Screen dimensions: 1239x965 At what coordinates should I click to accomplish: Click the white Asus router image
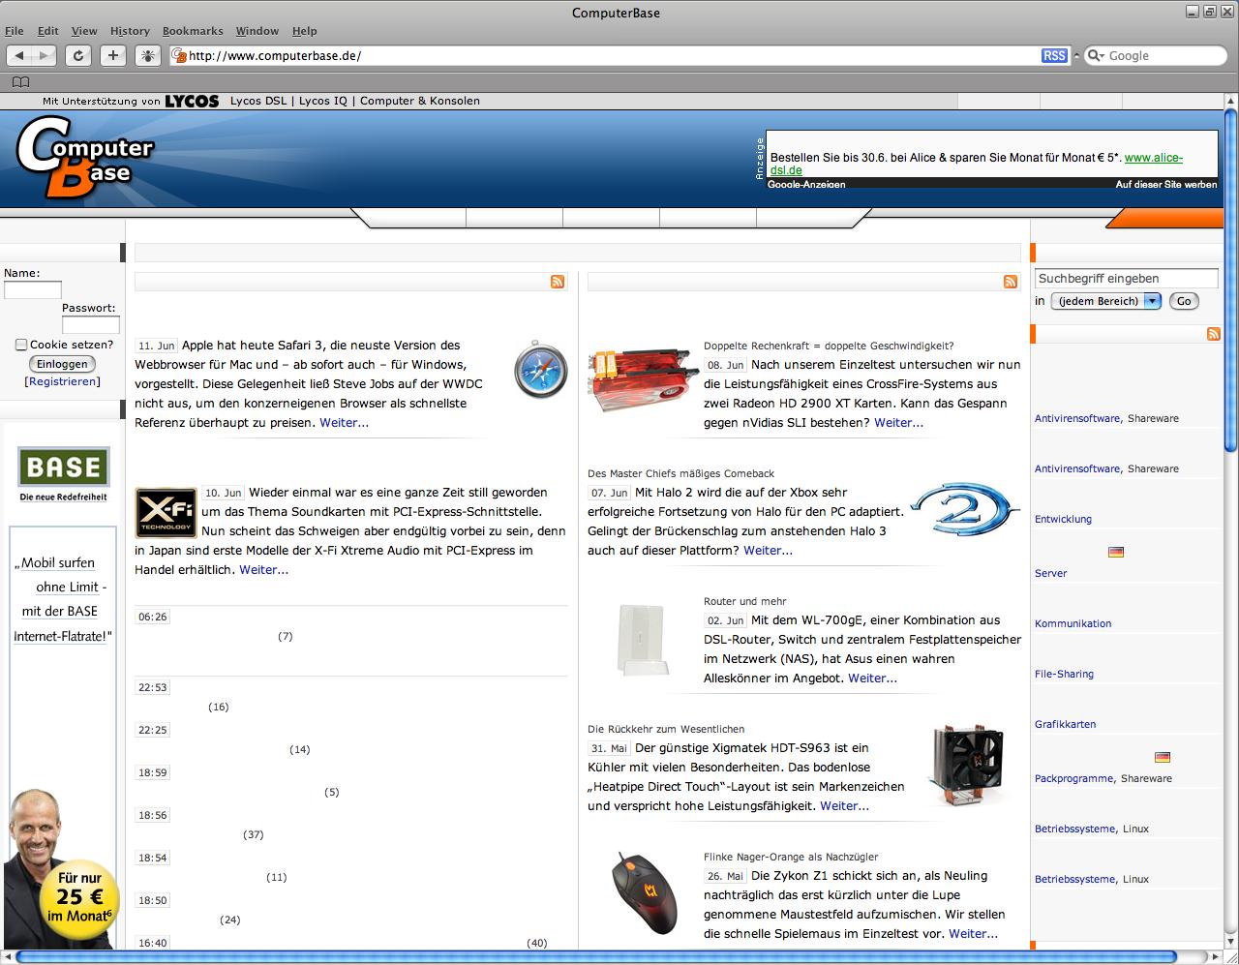(643, 640)
